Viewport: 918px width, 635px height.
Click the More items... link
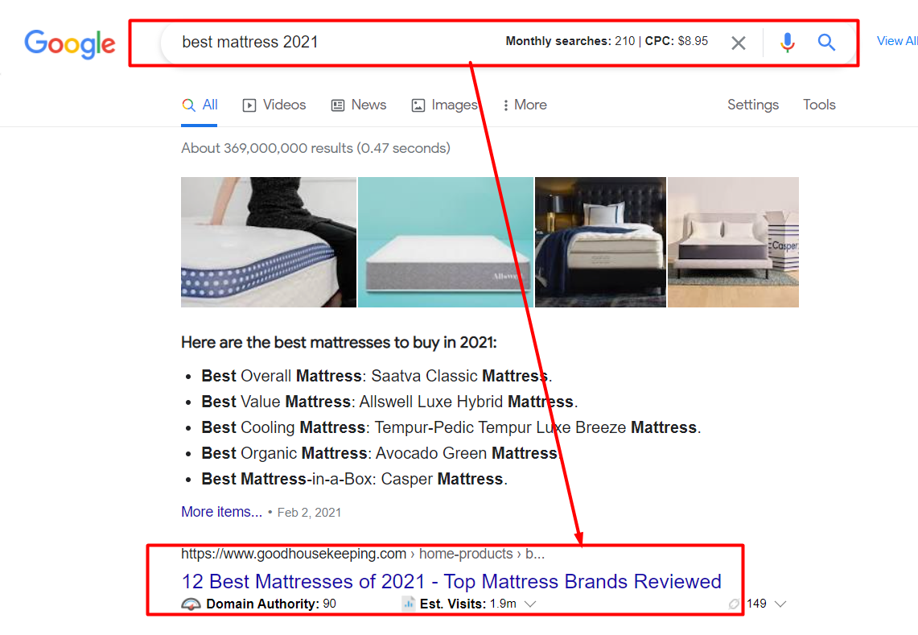[221, 511]
